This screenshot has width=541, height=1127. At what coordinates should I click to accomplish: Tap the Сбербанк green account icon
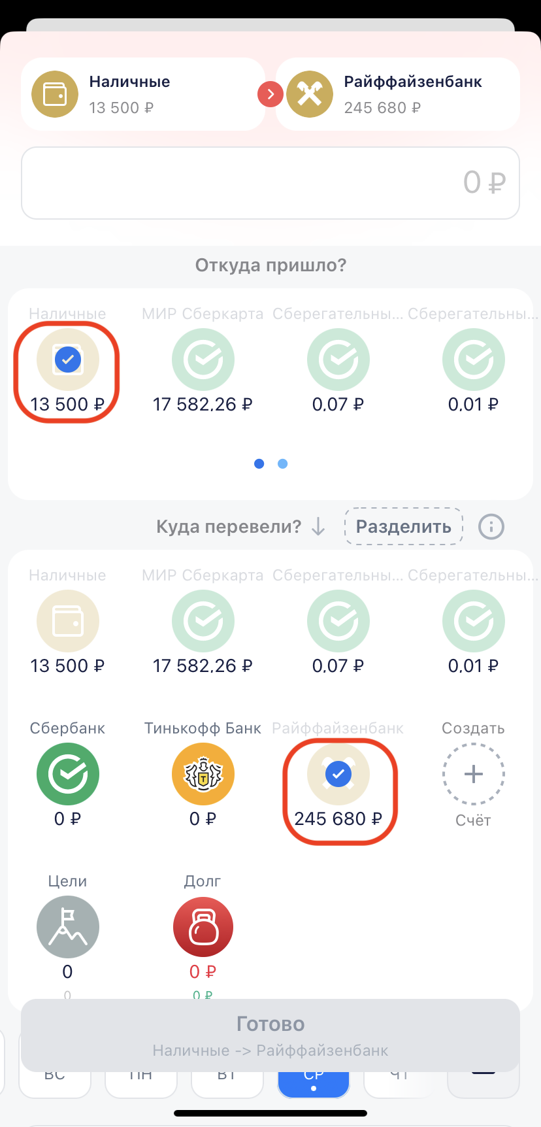coord(68,774)
